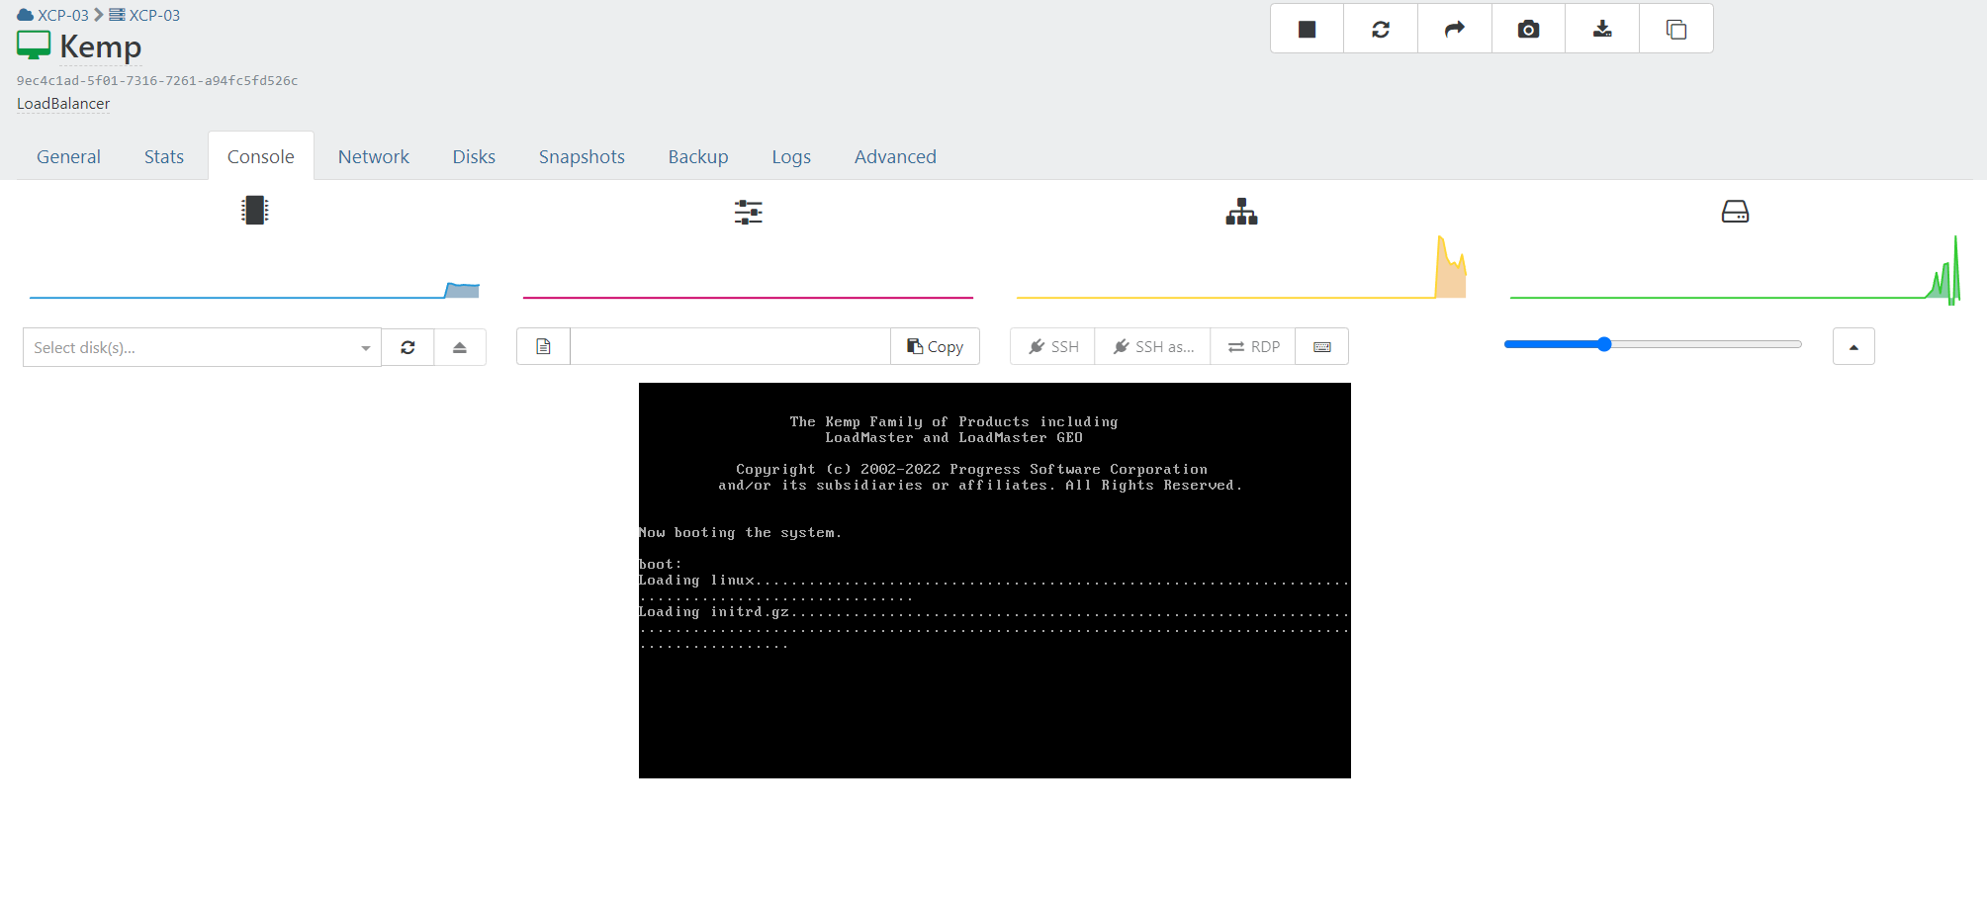The image size is (1987, 905).
Task: Reboot the VM using the refresh arrows icon
Action: [x=1381, y=29]
